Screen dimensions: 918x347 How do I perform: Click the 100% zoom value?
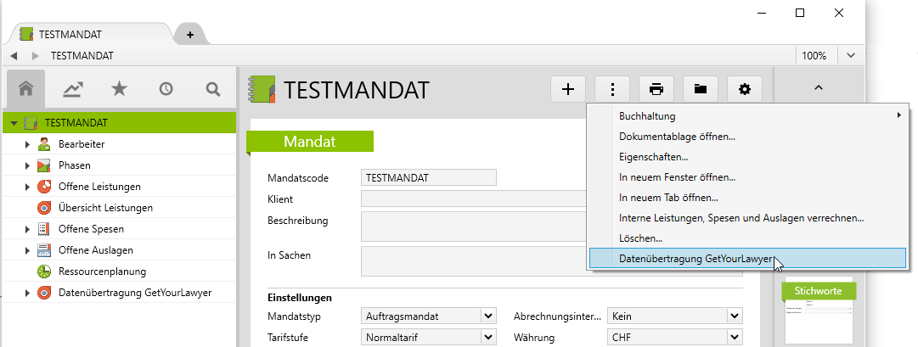point(814,56)
